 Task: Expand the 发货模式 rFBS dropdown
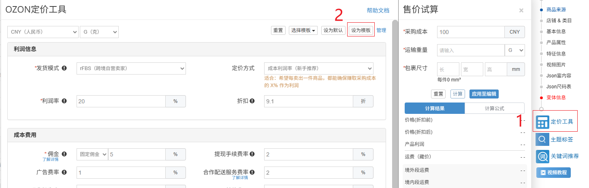tap(131, 68)
